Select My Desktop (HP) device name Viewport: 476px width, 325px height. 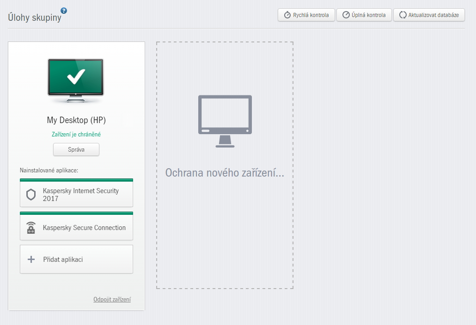pyautogui.click(x=76, y=120)
